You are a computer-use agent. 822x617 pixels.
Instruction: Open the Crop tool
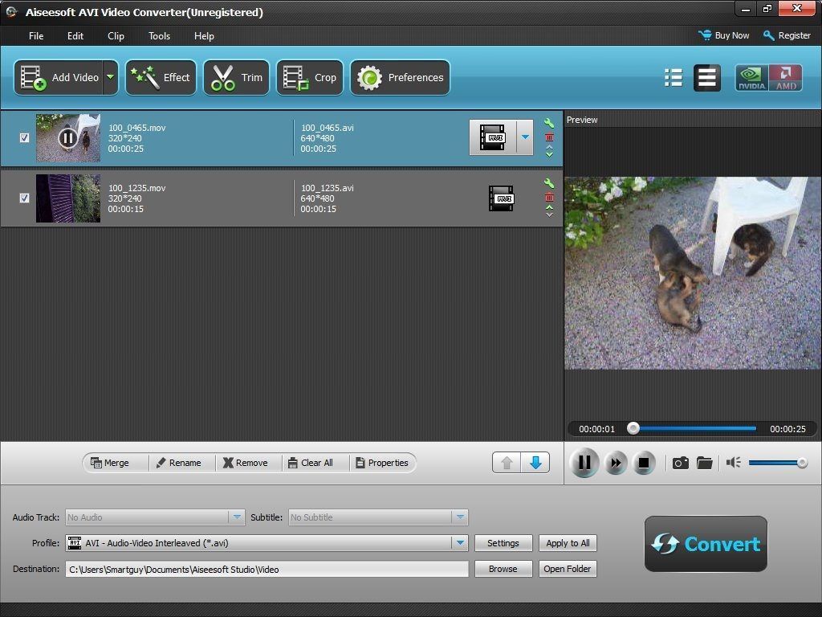click(310, 78)
